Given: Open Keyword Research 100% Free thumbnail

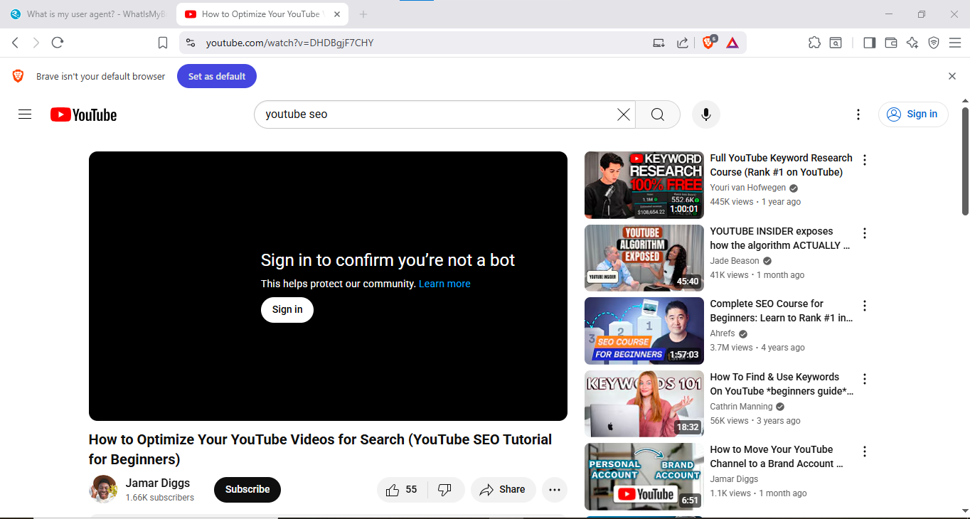Looking at the screenshot, I should point(644,185).
